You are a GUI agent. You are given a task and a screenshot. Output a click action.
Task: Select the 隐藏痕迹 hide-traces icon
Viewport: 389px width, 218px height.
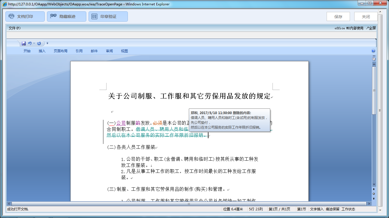pyautogui.click(x=53, y=16)
